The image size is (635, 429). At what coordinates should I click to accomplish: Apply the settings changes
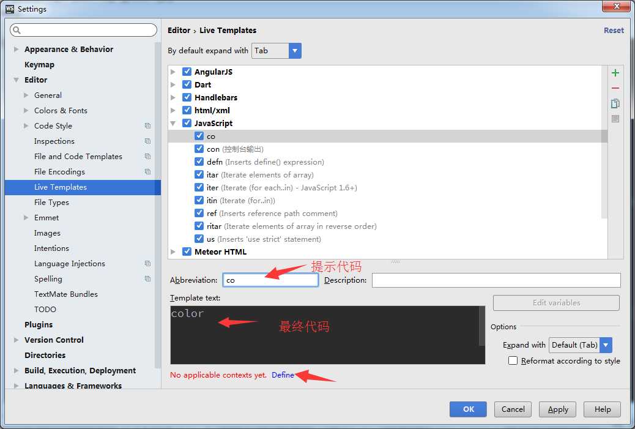pos(558,409)
